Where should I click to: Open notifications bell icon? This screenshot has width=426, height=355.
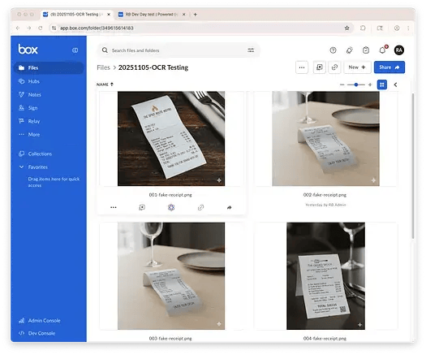click(382, 50)
